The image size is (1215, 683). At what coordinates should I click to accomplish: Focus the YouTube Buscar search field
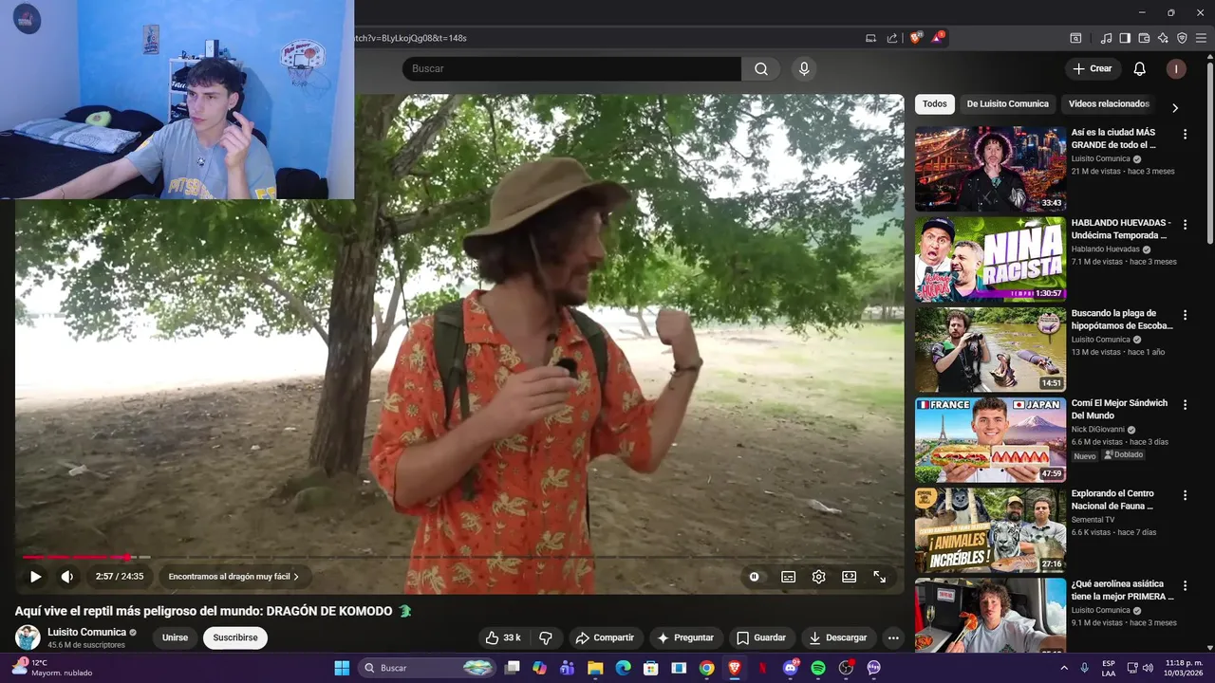(571, 68)
